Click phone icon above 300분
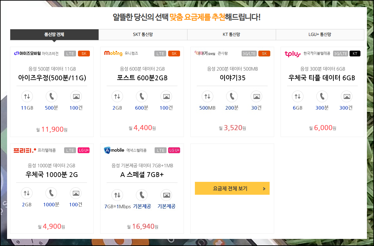 point(322,96)
